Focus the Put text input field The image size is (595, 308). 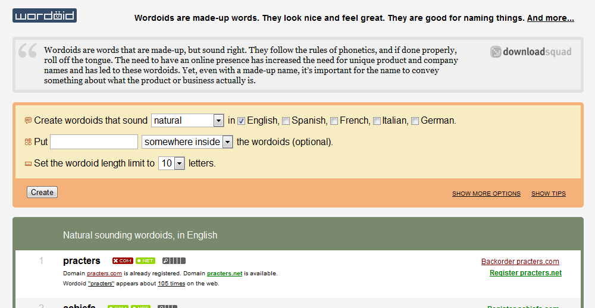(x=94, y=142)
